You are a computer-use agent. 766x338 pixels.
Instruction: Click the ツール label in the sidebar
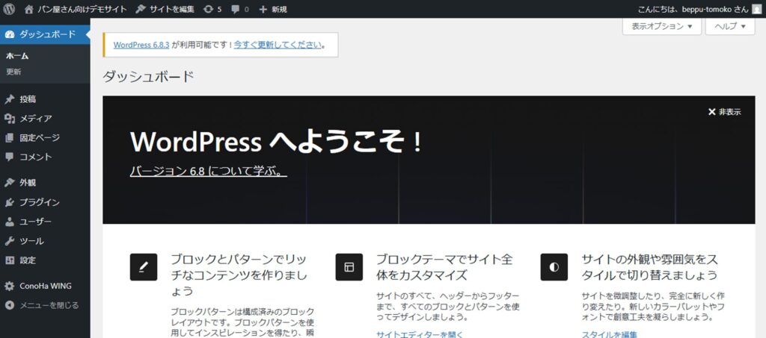coord(31,241)
